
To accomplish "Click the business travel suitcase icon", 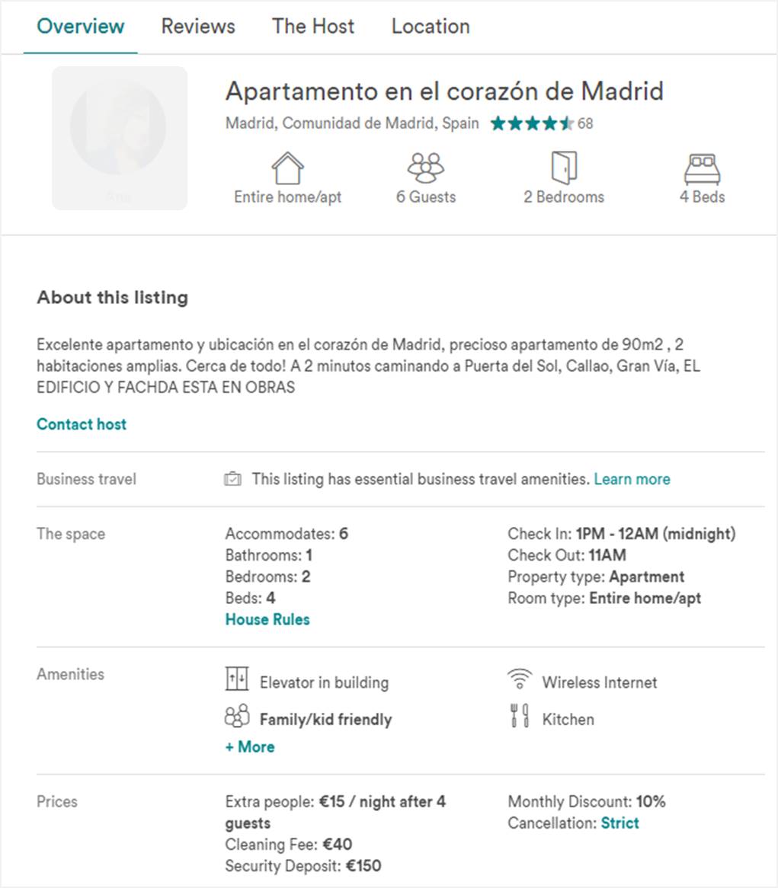I will tap(233, 479).
